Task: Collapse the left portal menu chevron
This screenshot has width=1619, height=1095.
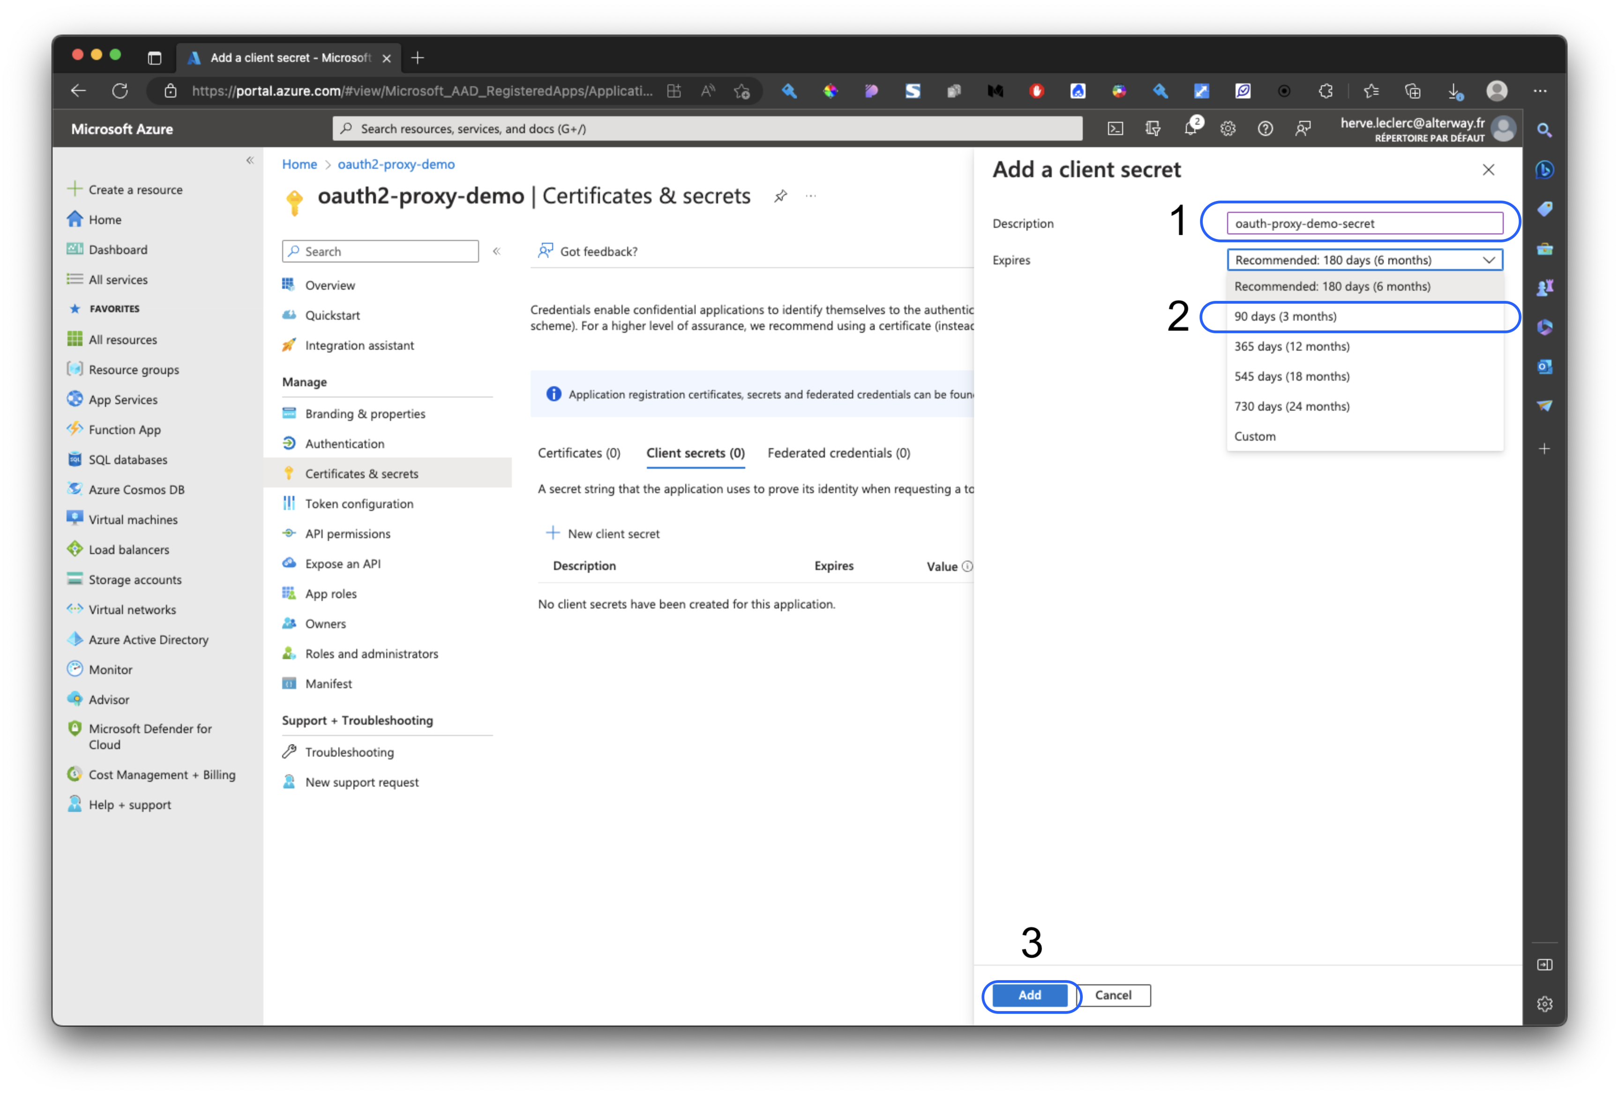Action: pyautogui.click(x=250, y=161)
